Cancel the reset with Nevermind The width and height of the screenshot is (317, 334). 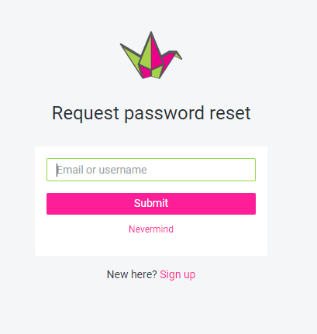[151, 229]
